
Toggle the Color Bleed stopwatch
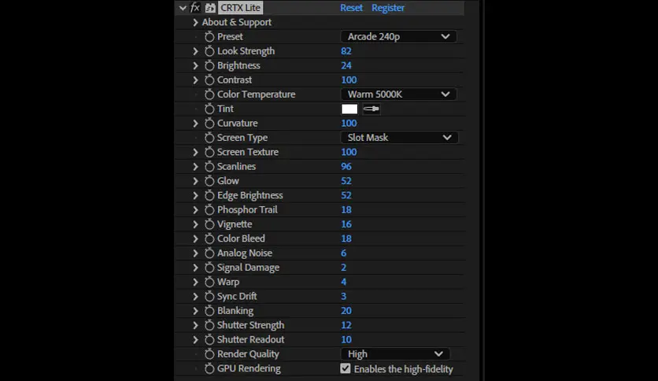(209, 239)
